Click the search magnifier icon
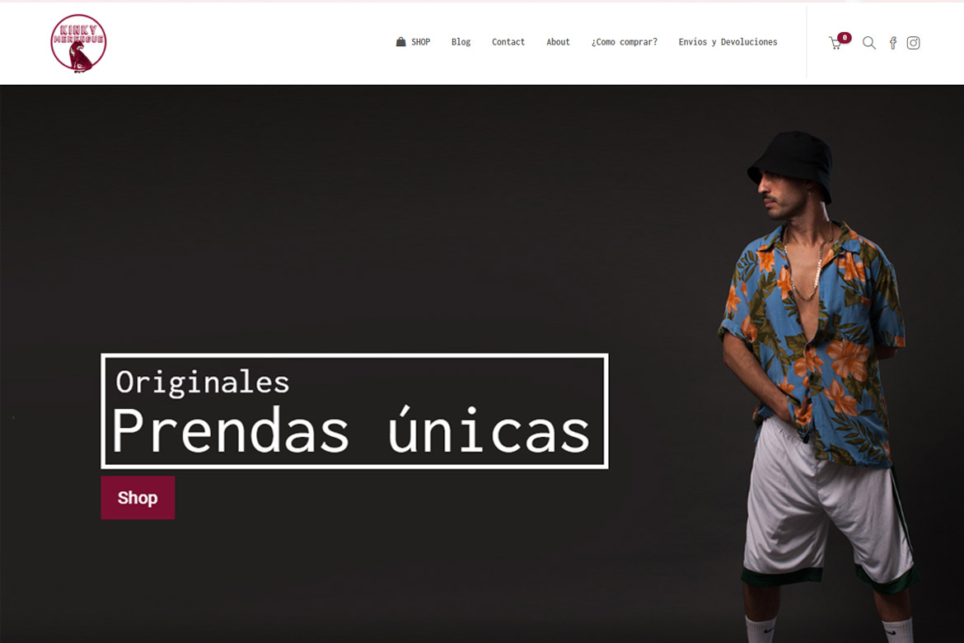The width and height of the screenshot is (964, 643). coord(868,43)
